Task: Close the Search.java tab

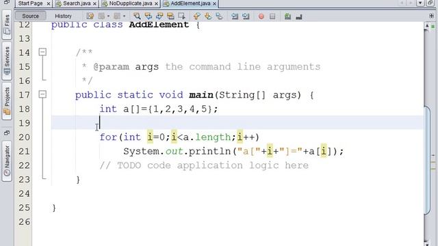Action: (94, 3)
